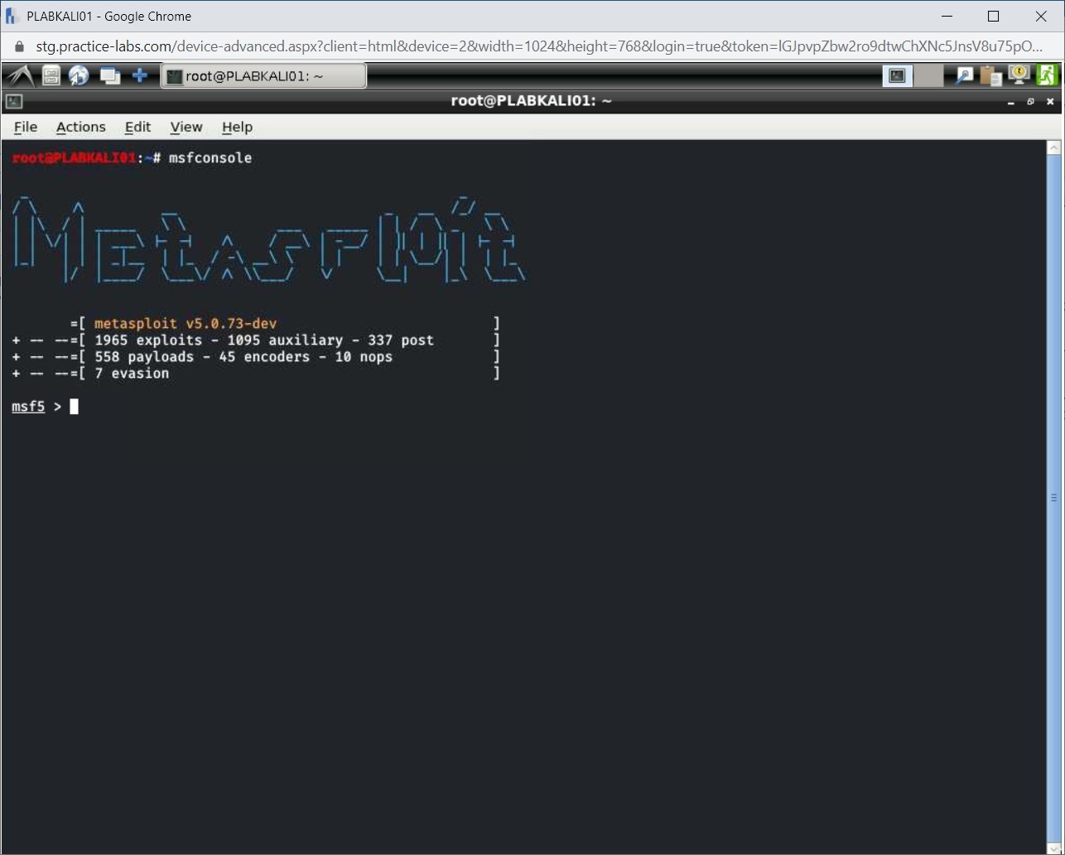Click the green exit logout icon
The image size is (1065, 855).
(x=1048, y=75)
